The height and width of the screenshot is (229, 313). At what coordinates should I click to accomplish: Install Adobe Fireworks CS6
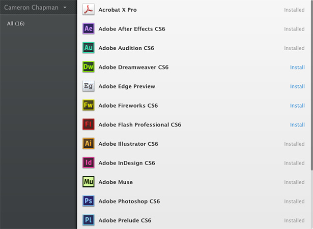[297, 106]
